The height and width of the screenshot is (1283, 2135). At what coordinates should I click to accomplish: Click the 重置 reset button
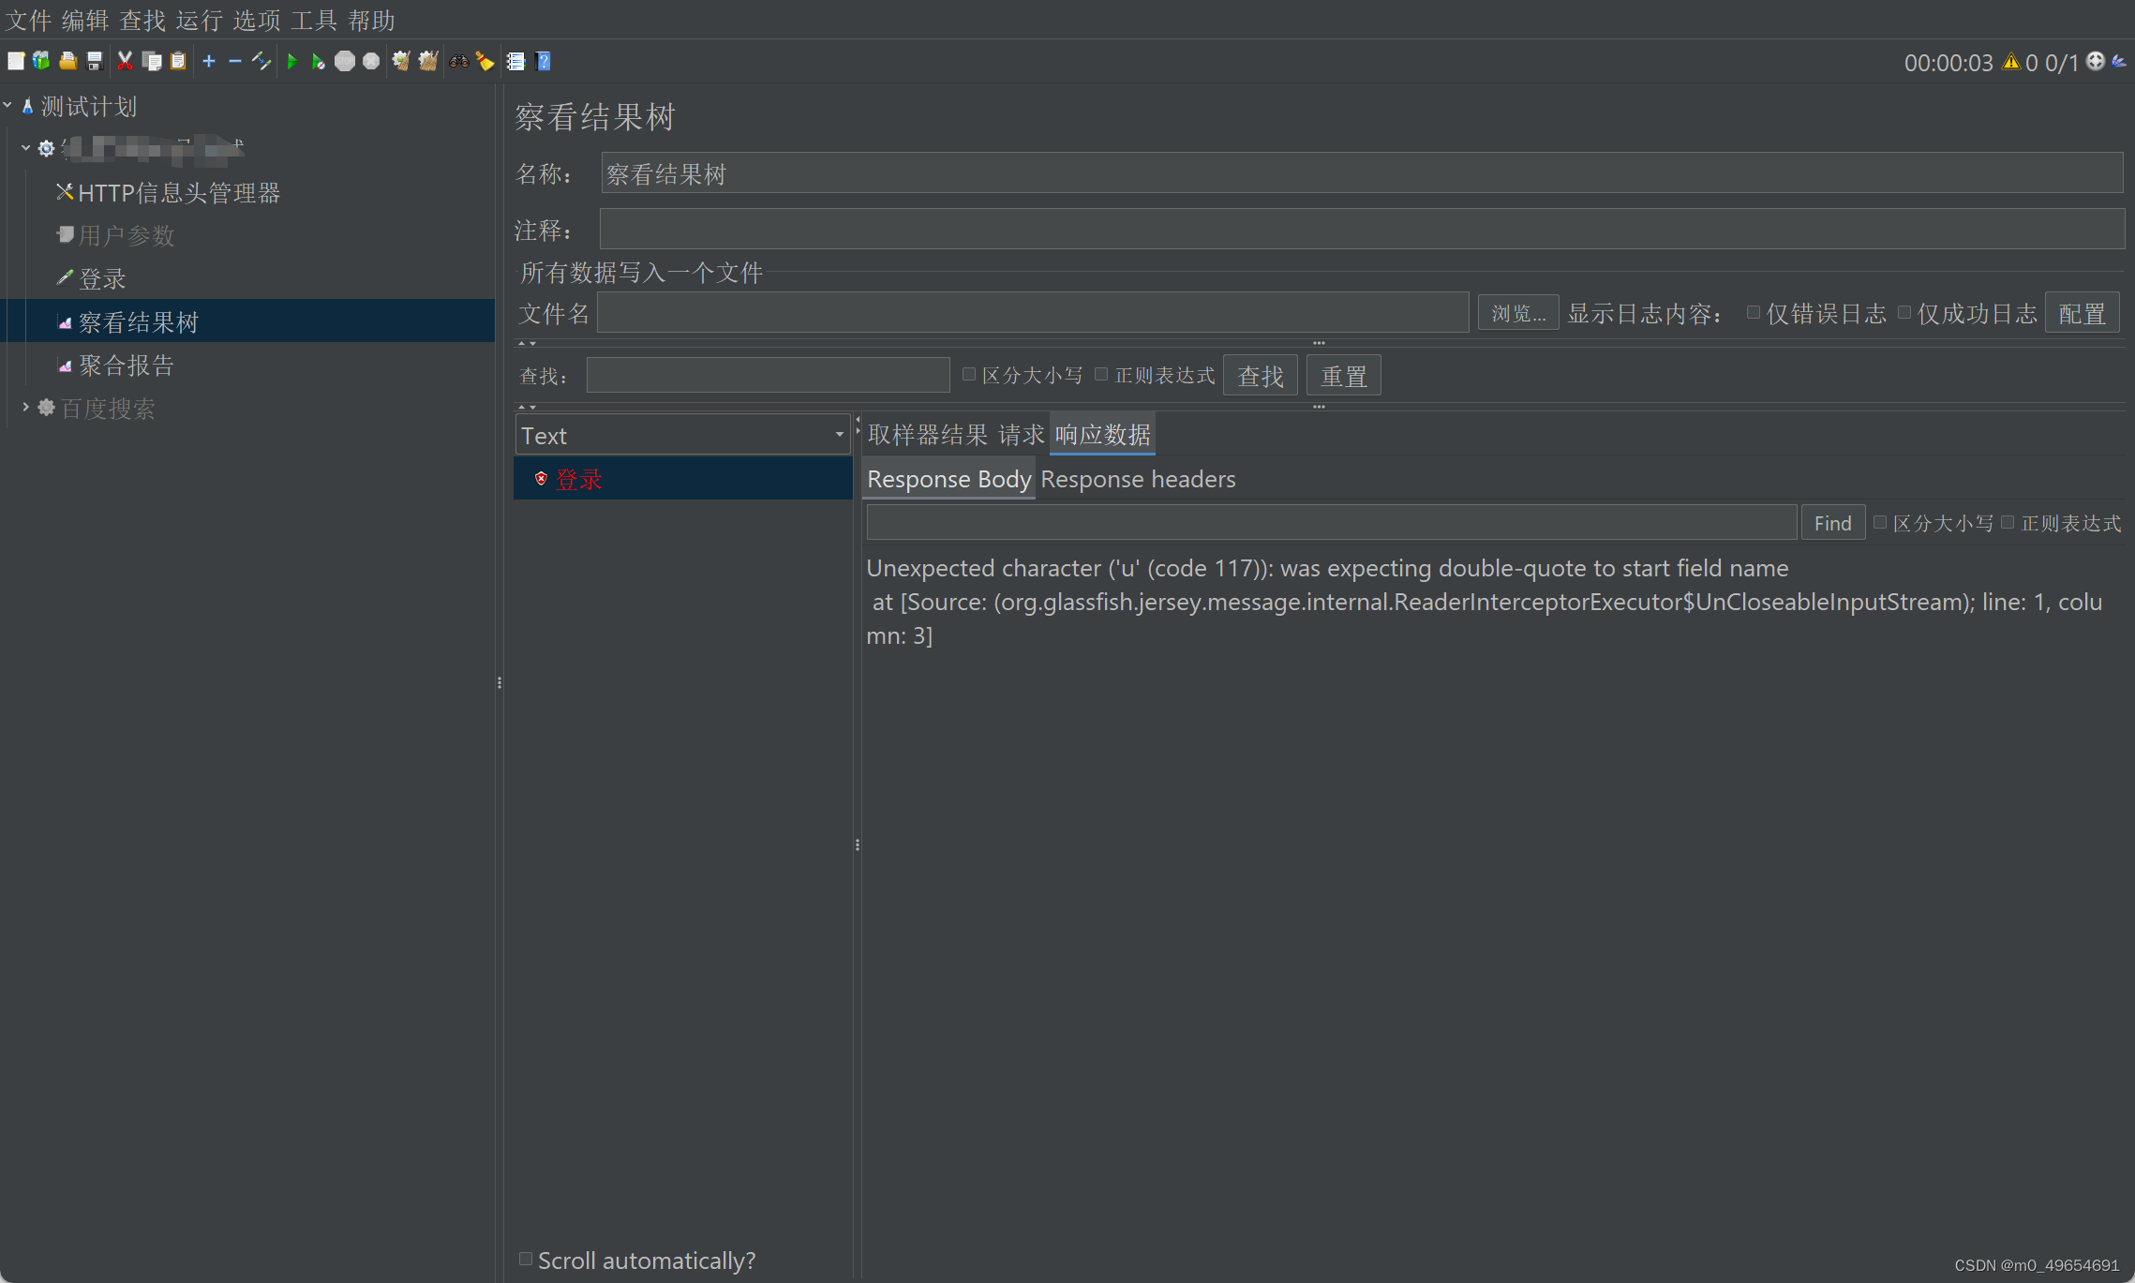point(1343,377)
